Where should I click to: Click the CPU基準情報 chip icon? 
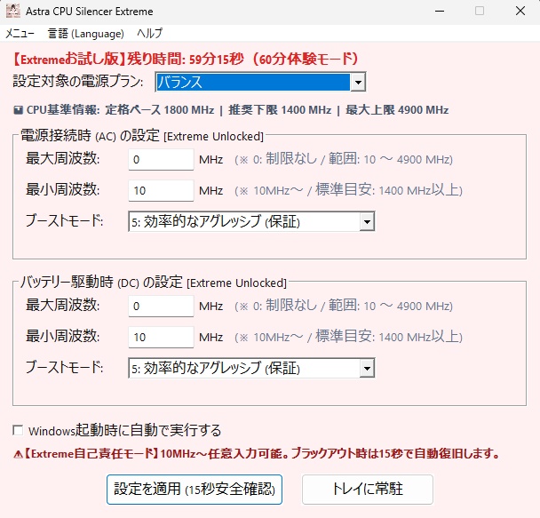(x=18, y=110)
